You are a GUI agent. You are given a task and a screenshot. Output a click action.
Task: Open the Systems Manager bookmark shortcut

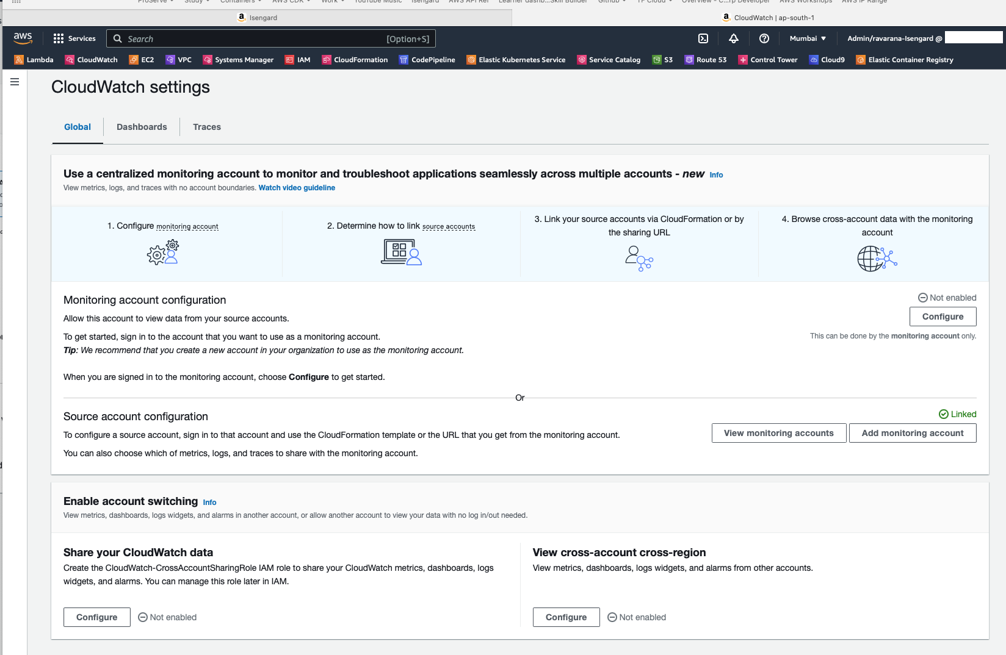[x=238, y=60]
